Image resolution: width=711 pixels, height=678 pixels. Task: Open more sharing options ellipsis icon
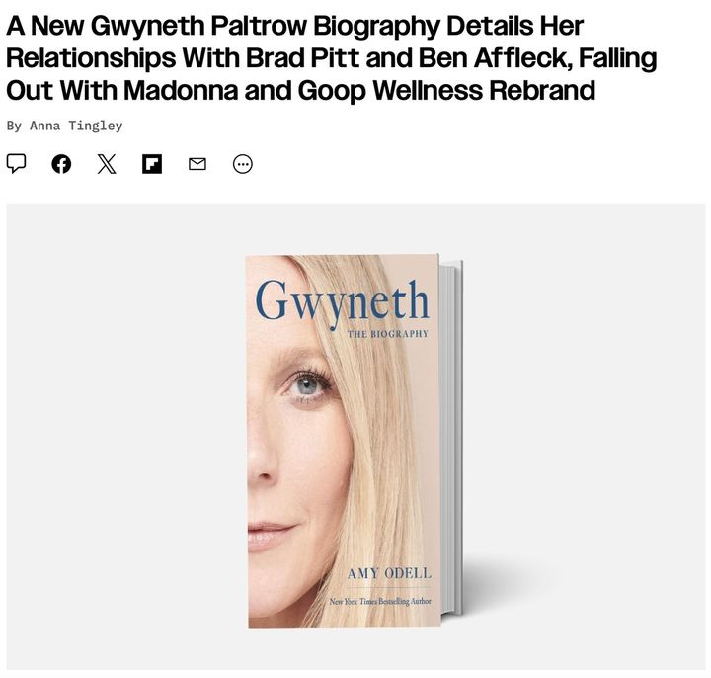point(243,164)
